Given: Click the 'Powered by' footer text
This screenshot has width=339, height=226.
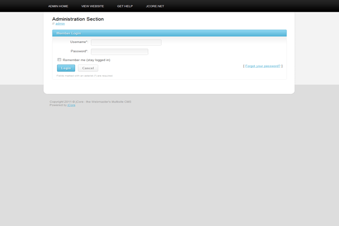Looking at the screenshot, I should coord(58,105).
